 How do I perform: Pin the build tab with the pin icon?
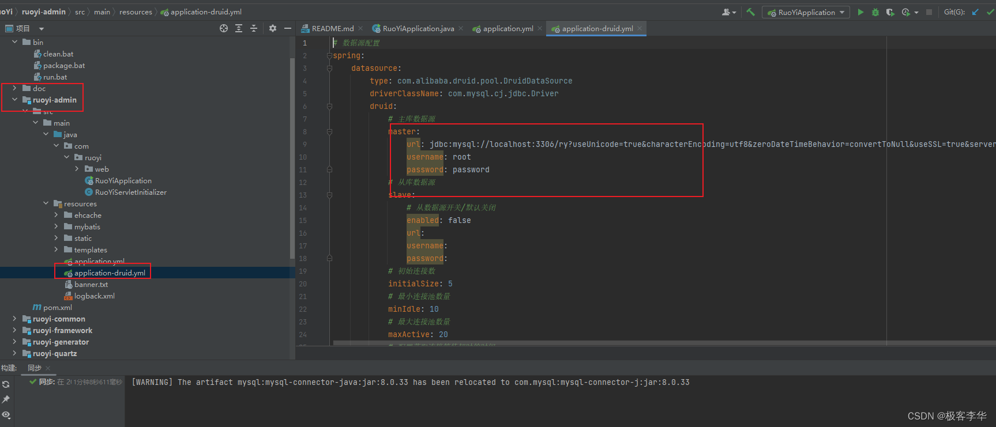(x=6, y=399)
